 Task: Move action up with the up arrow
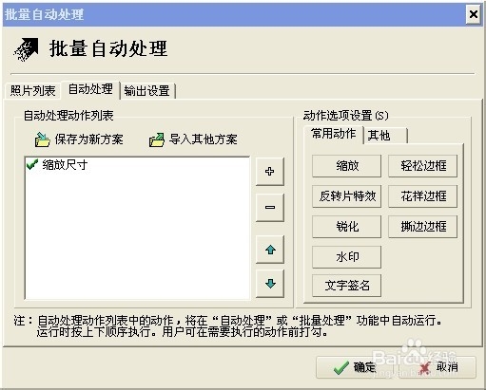270,250
